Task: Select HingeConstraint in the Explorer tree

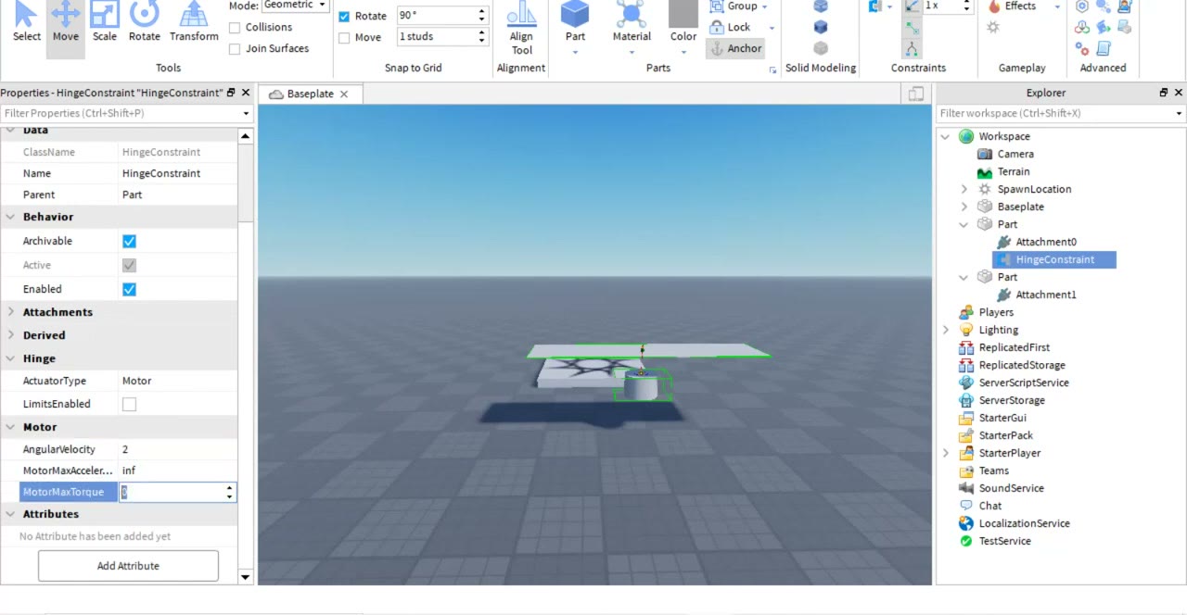Action: click(1054, 259)
